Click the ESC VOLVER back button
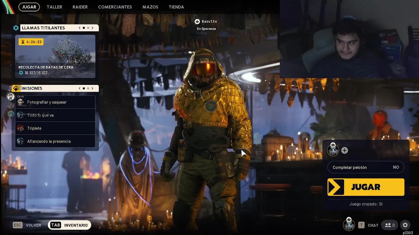419x235 pixels. tap(27, 225)
